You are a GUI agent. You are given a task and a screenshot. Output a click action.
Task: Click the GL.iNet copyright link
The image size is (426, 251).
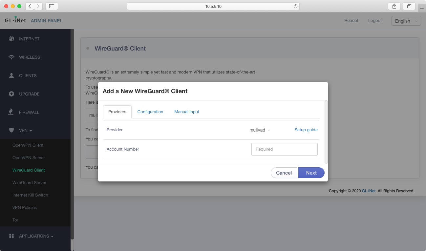click(x=369, y=191)
